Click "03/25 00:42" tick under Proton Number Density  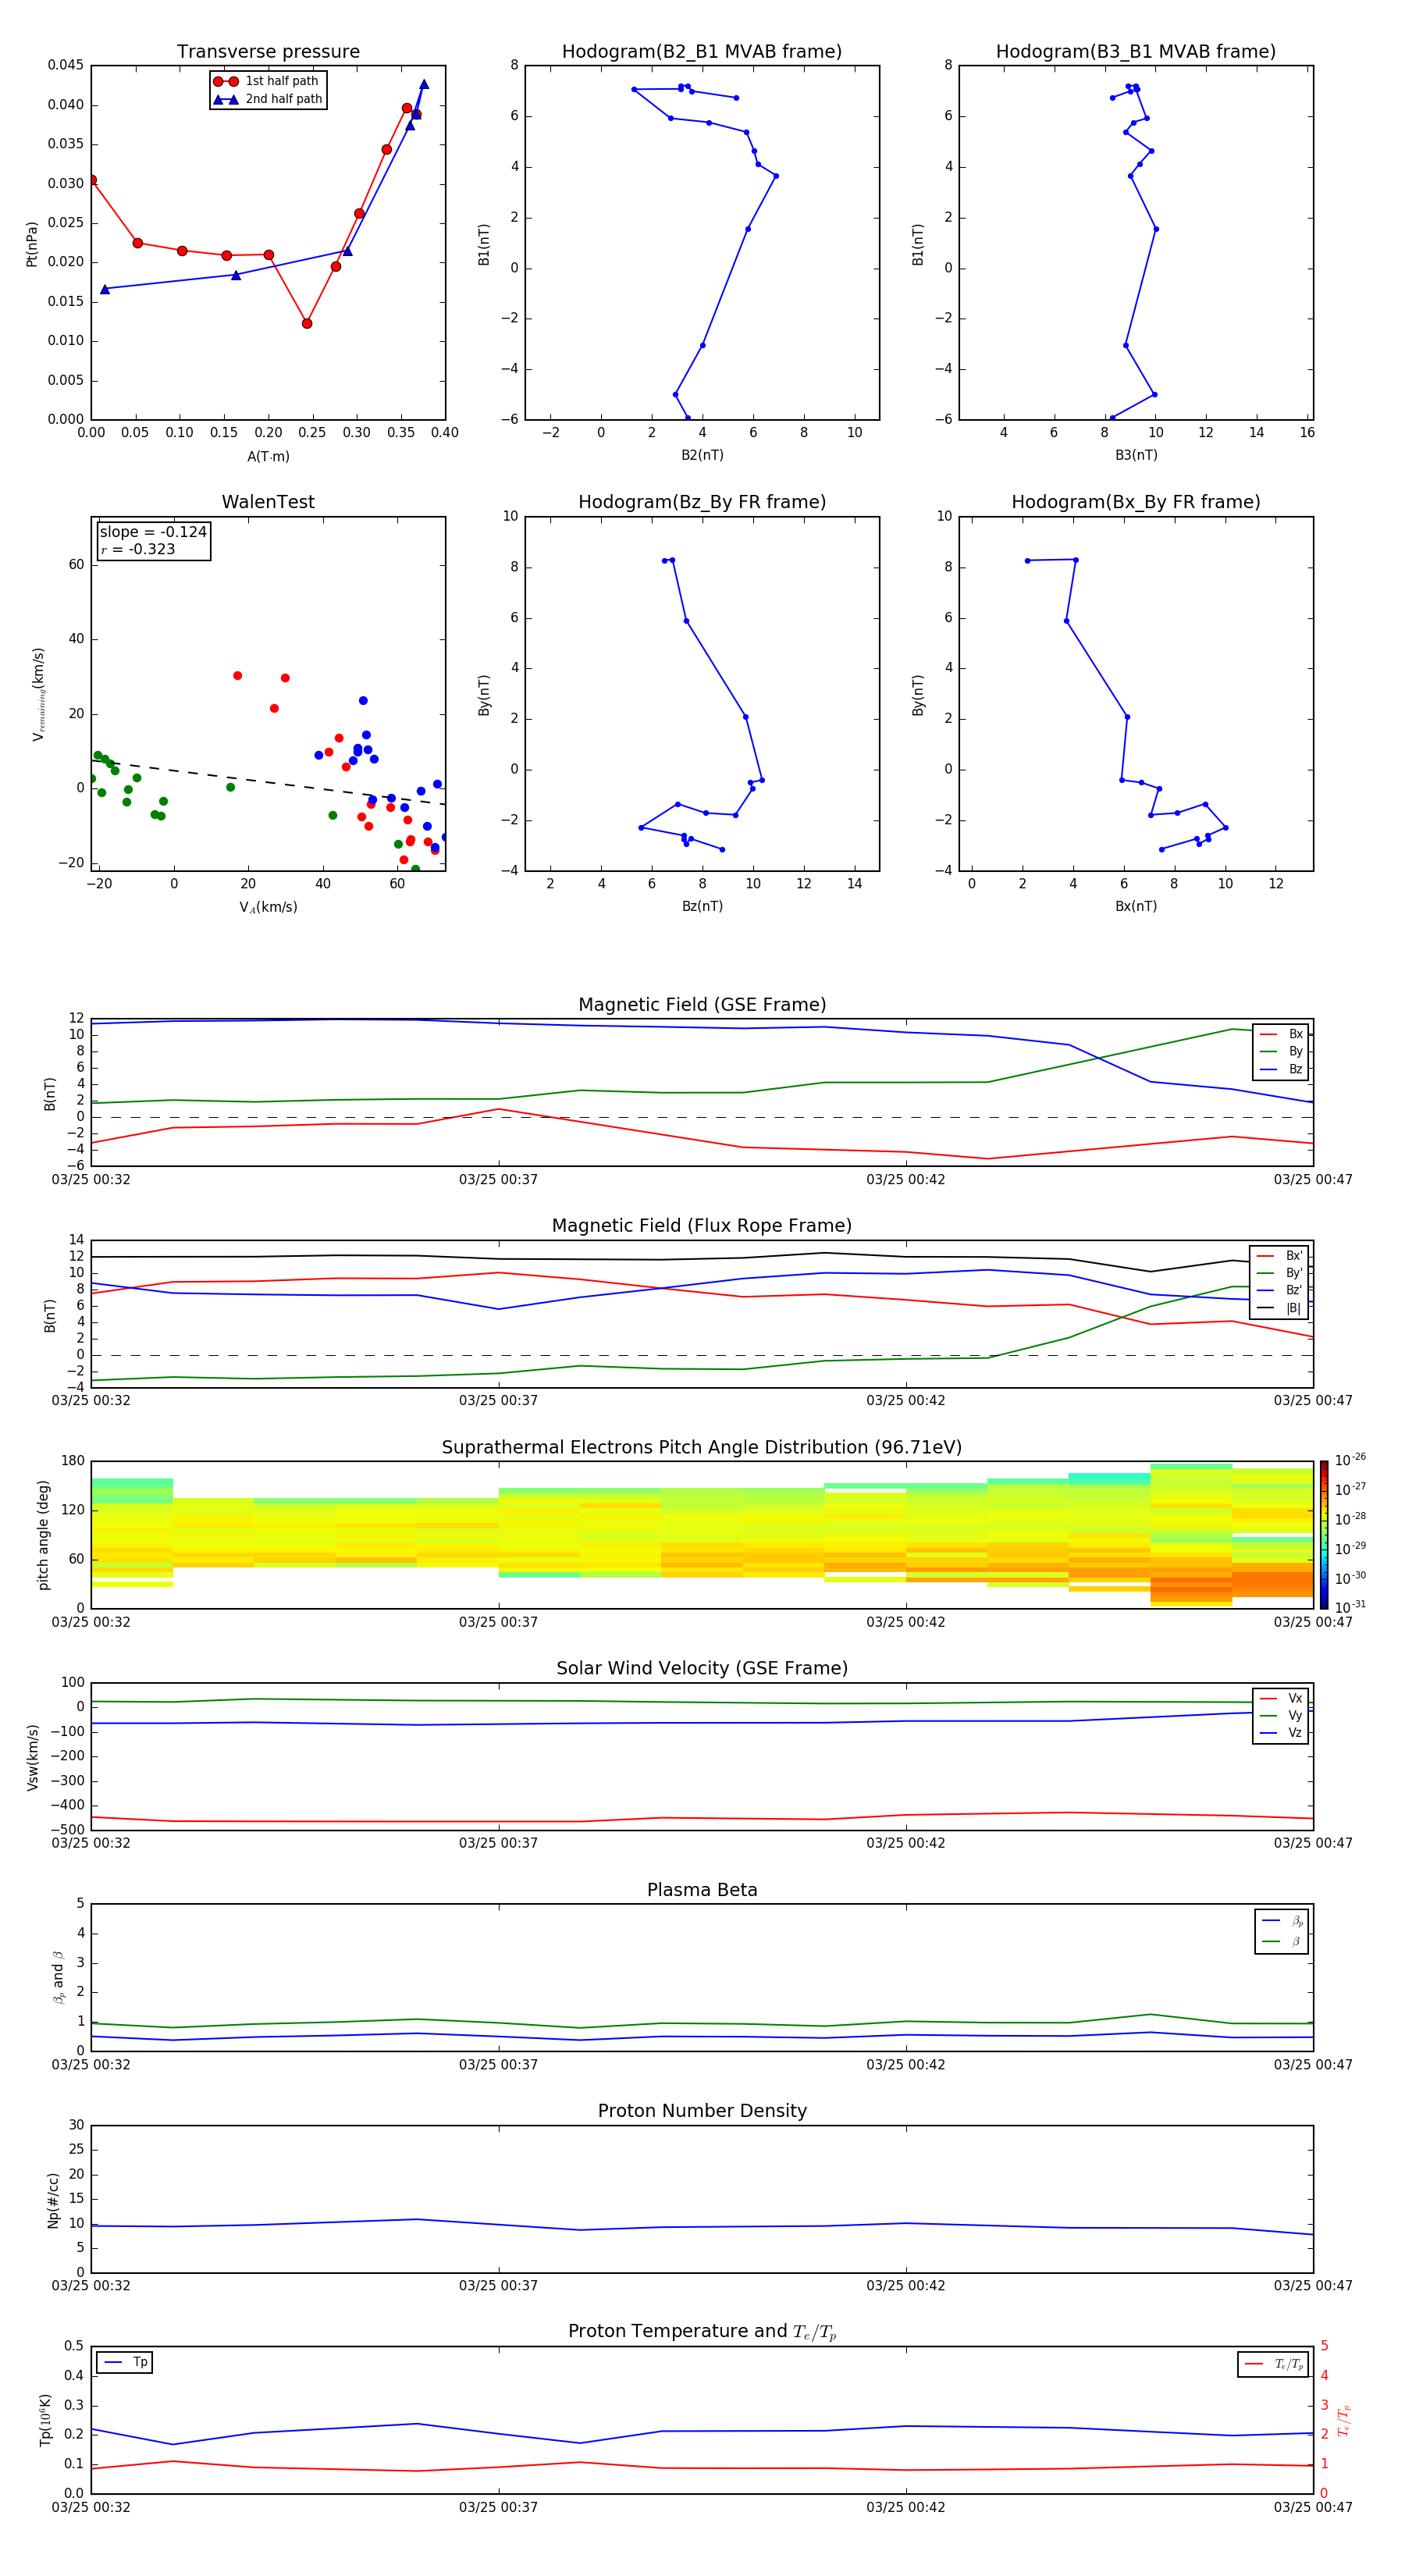906,2286
